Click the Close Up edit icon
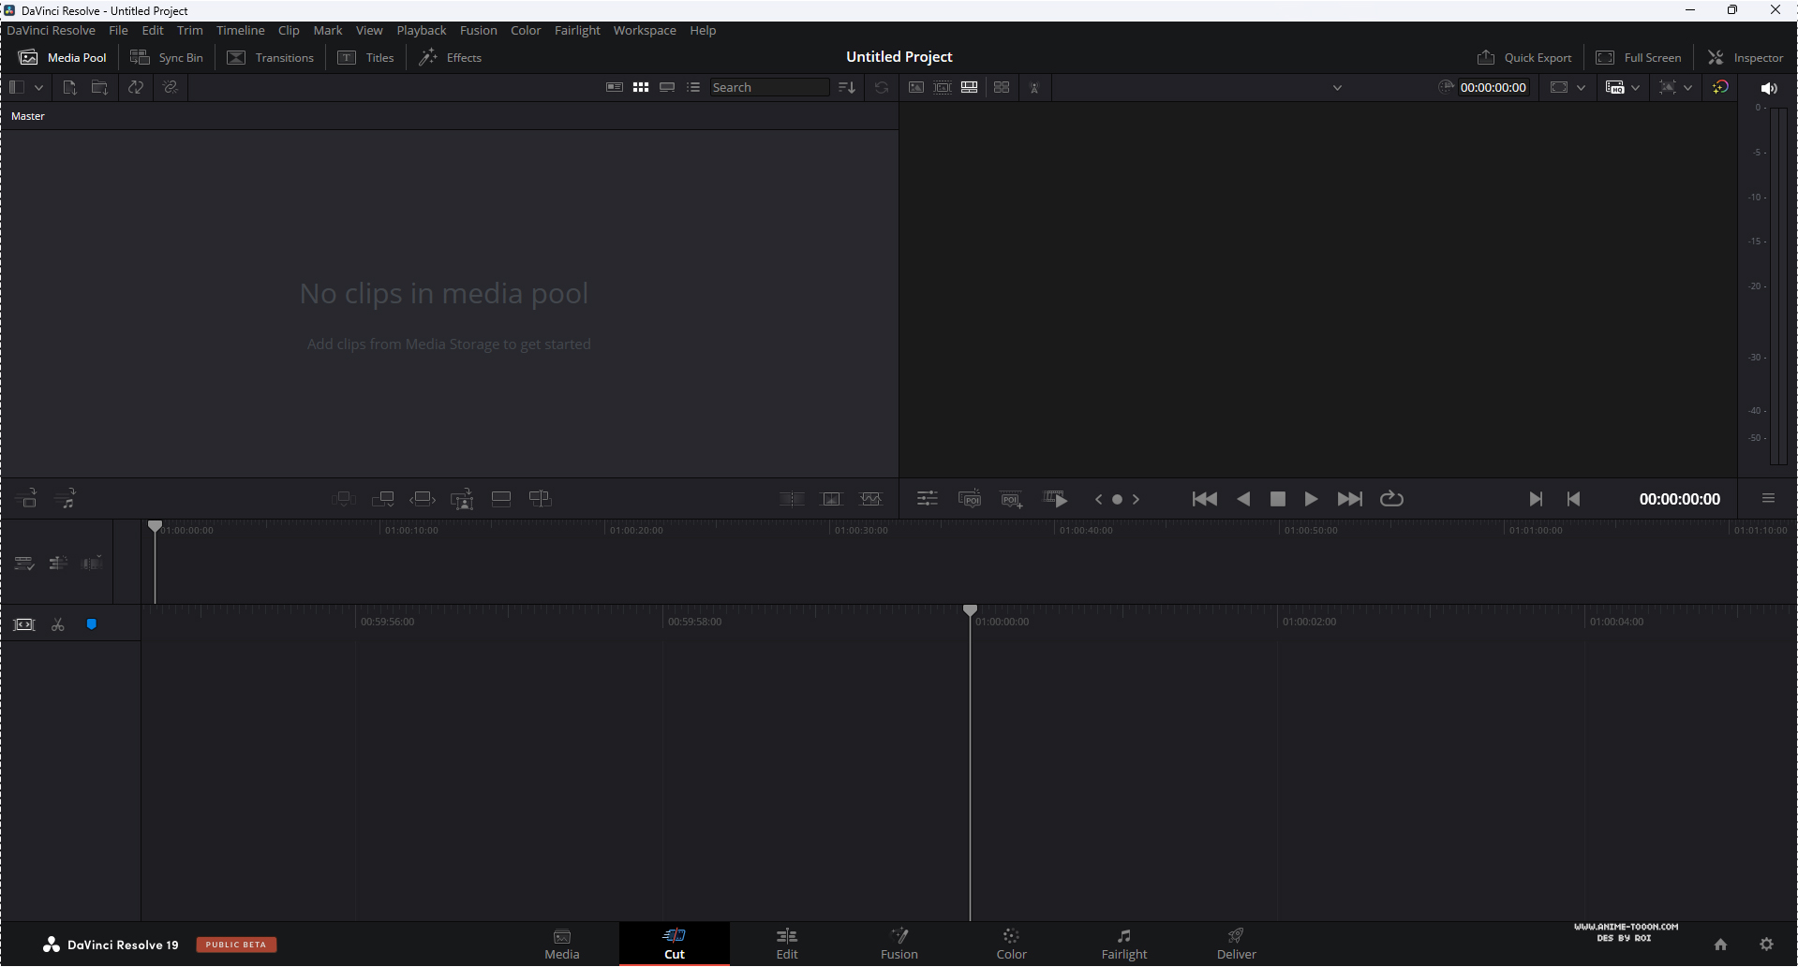This screenshot has height=967, width=1798. tap(462, 499)
